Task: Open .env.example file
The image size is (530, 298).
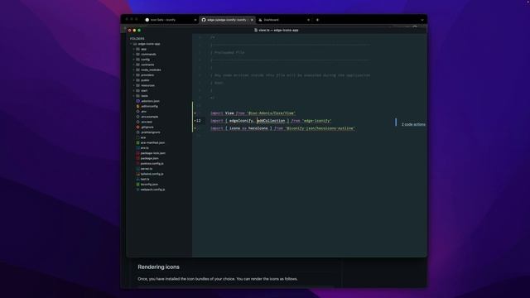Action: point(150,117)
